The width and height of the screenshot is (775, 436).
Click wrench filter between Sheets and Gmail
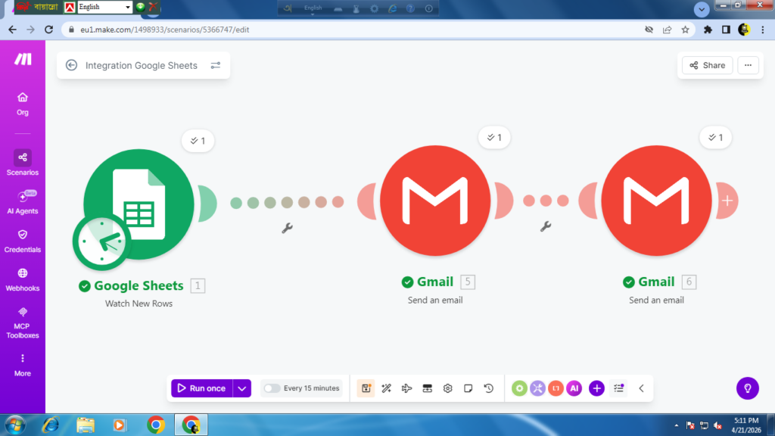pos(287,228)
